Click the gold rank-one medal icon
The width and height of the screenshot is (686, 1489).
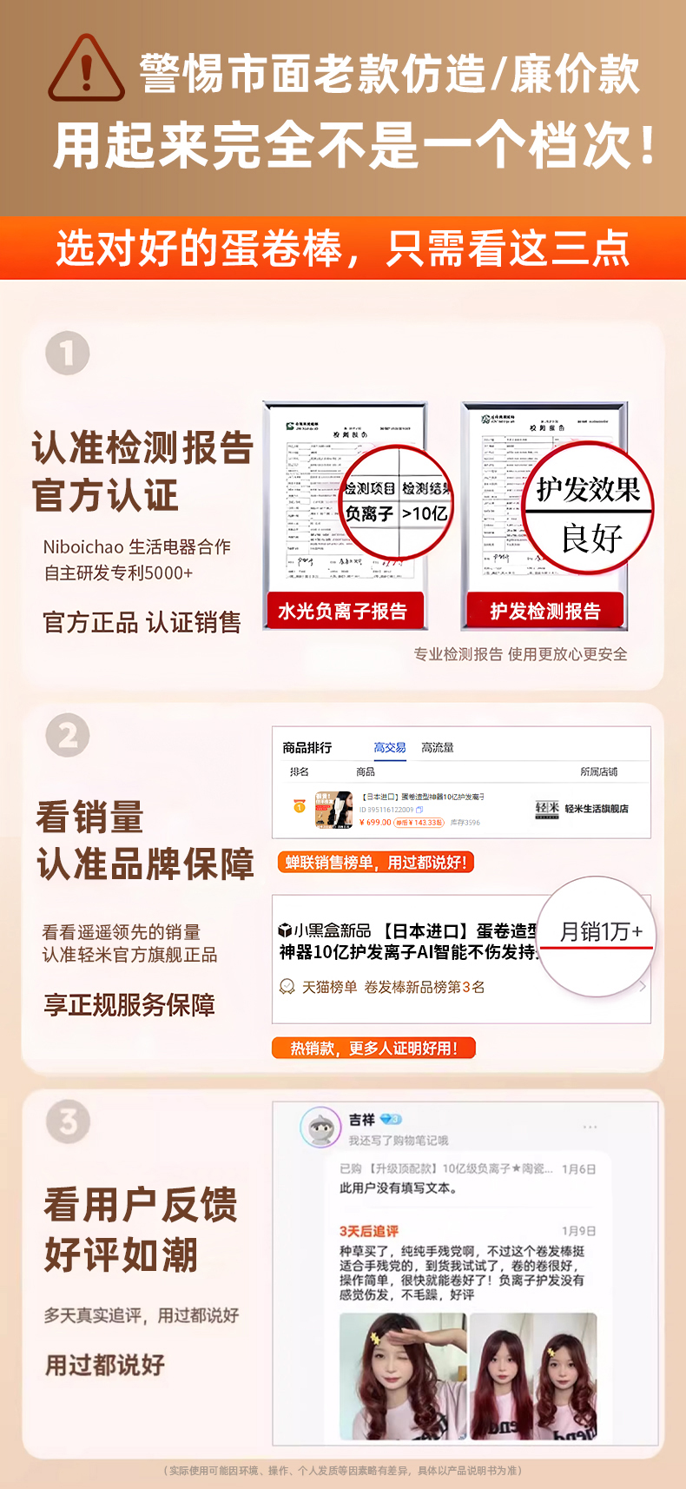300,807
